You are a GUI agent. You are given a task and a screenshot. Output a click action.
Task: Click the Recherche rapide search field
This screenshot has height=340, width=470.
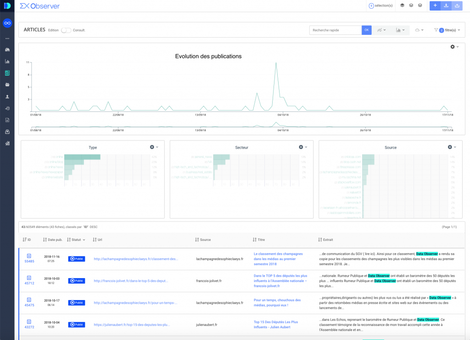pos(336,30)
